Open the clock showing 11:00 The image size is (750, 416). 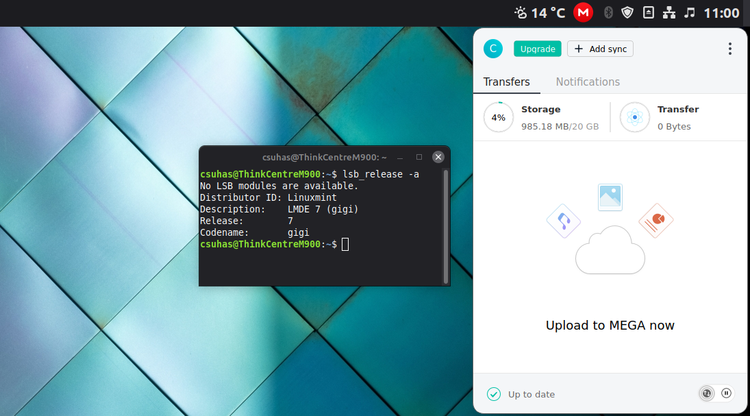click(x=721, y=12)
